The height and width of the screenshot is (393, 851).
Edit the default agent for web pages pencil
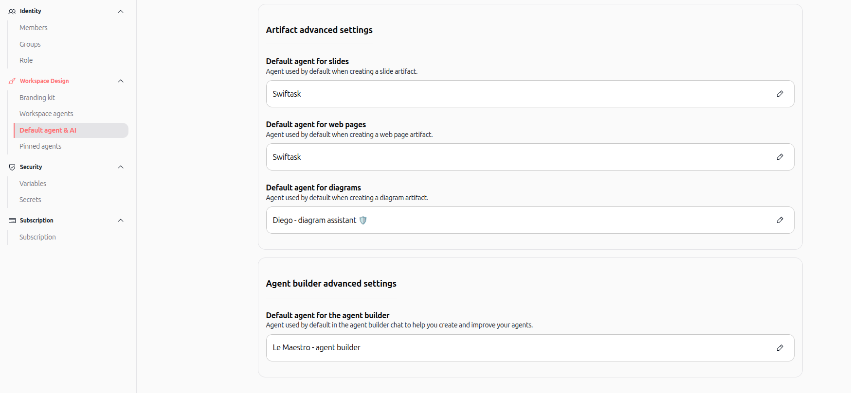(780, 157)
